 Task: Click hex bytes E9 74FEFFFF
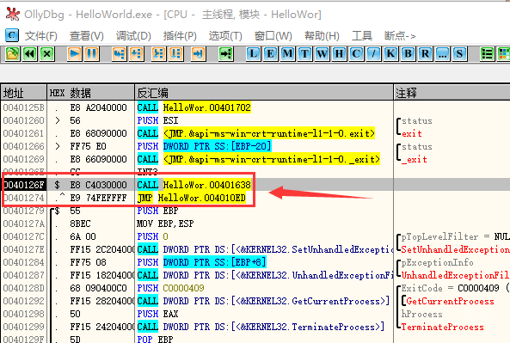pyautogui.click(x=98, y=198)
